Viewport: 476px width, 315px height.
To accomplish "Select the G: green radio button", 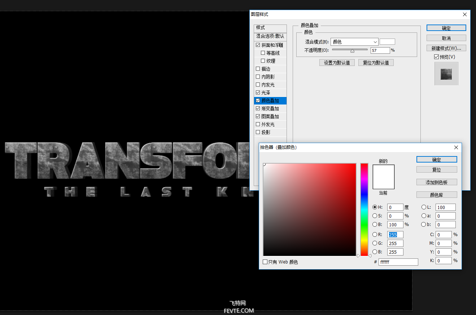I will click(x=375, y=243).
